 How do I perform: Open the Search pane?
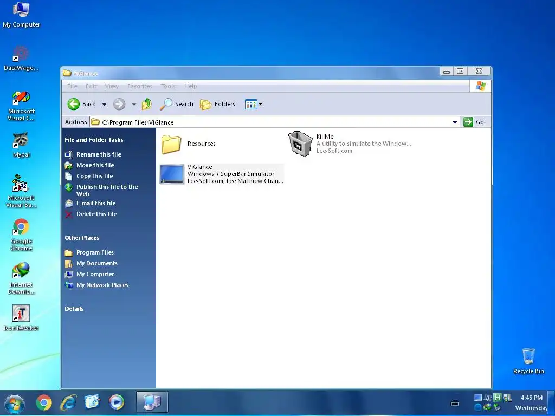176,104
